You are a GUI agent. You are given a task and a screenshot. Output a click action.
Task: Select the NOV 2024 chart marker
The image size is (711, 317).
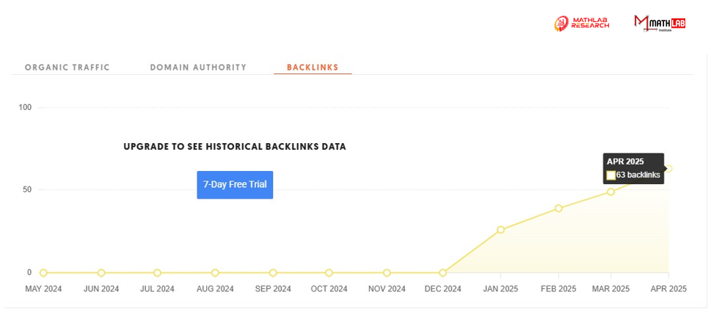click(x=387, y=272)
